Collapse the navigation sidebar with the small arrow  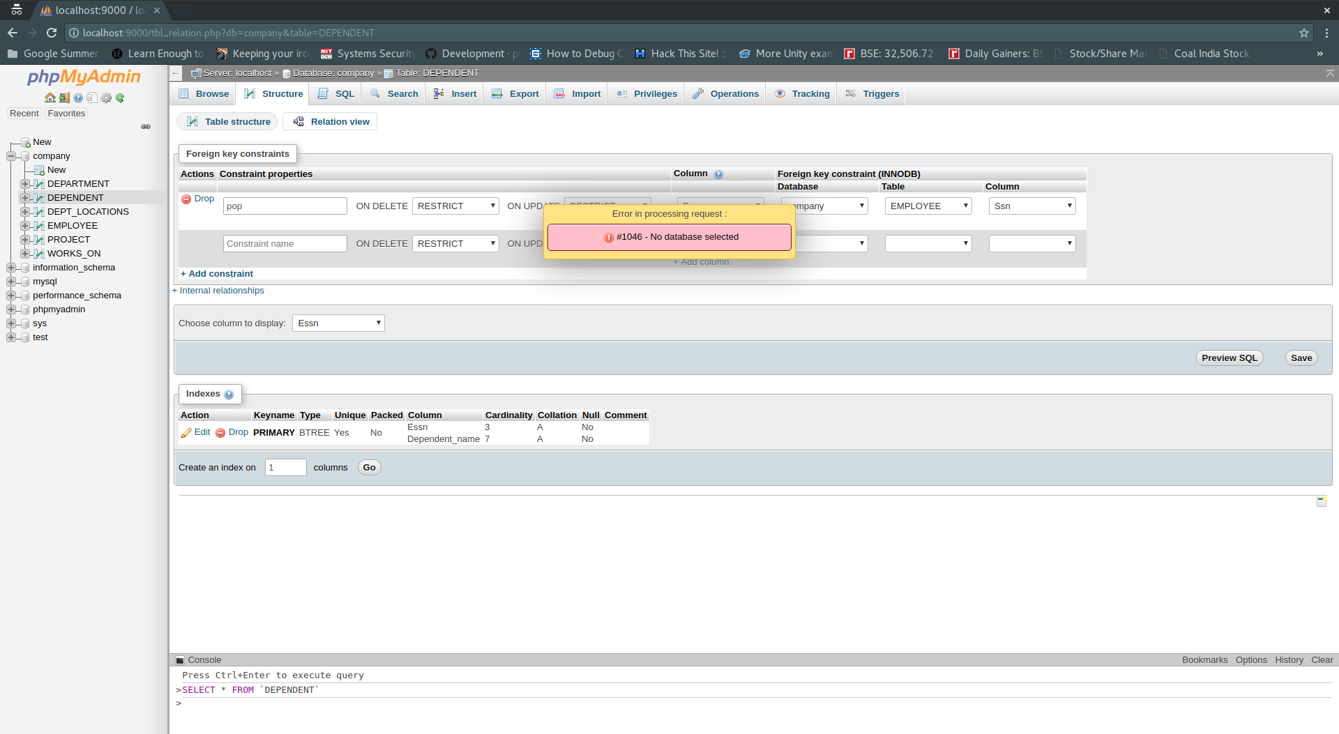coord(175,73)
